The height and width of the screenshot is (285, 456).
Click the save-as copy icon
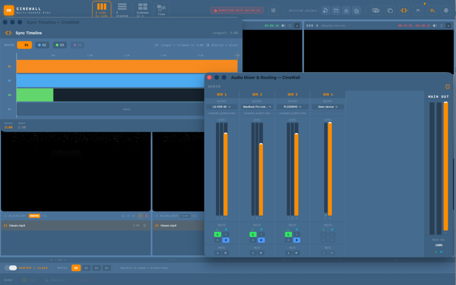click(356, 11)
